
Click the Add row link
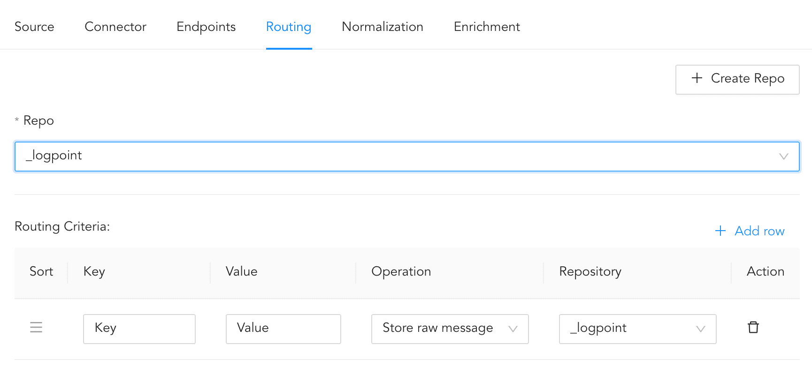click(759, 231)
